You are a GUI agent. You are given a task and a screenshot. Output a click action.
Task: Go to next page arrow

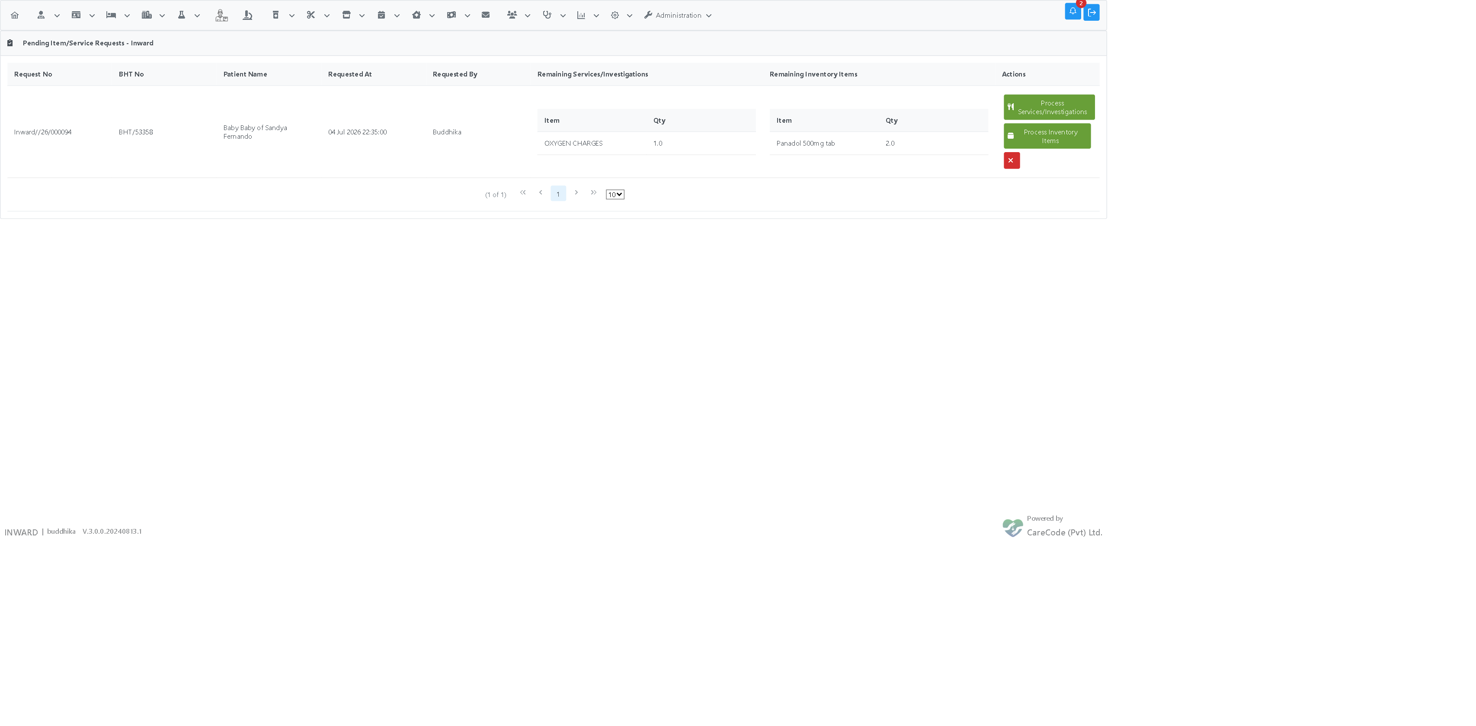[x=576, y=193]
